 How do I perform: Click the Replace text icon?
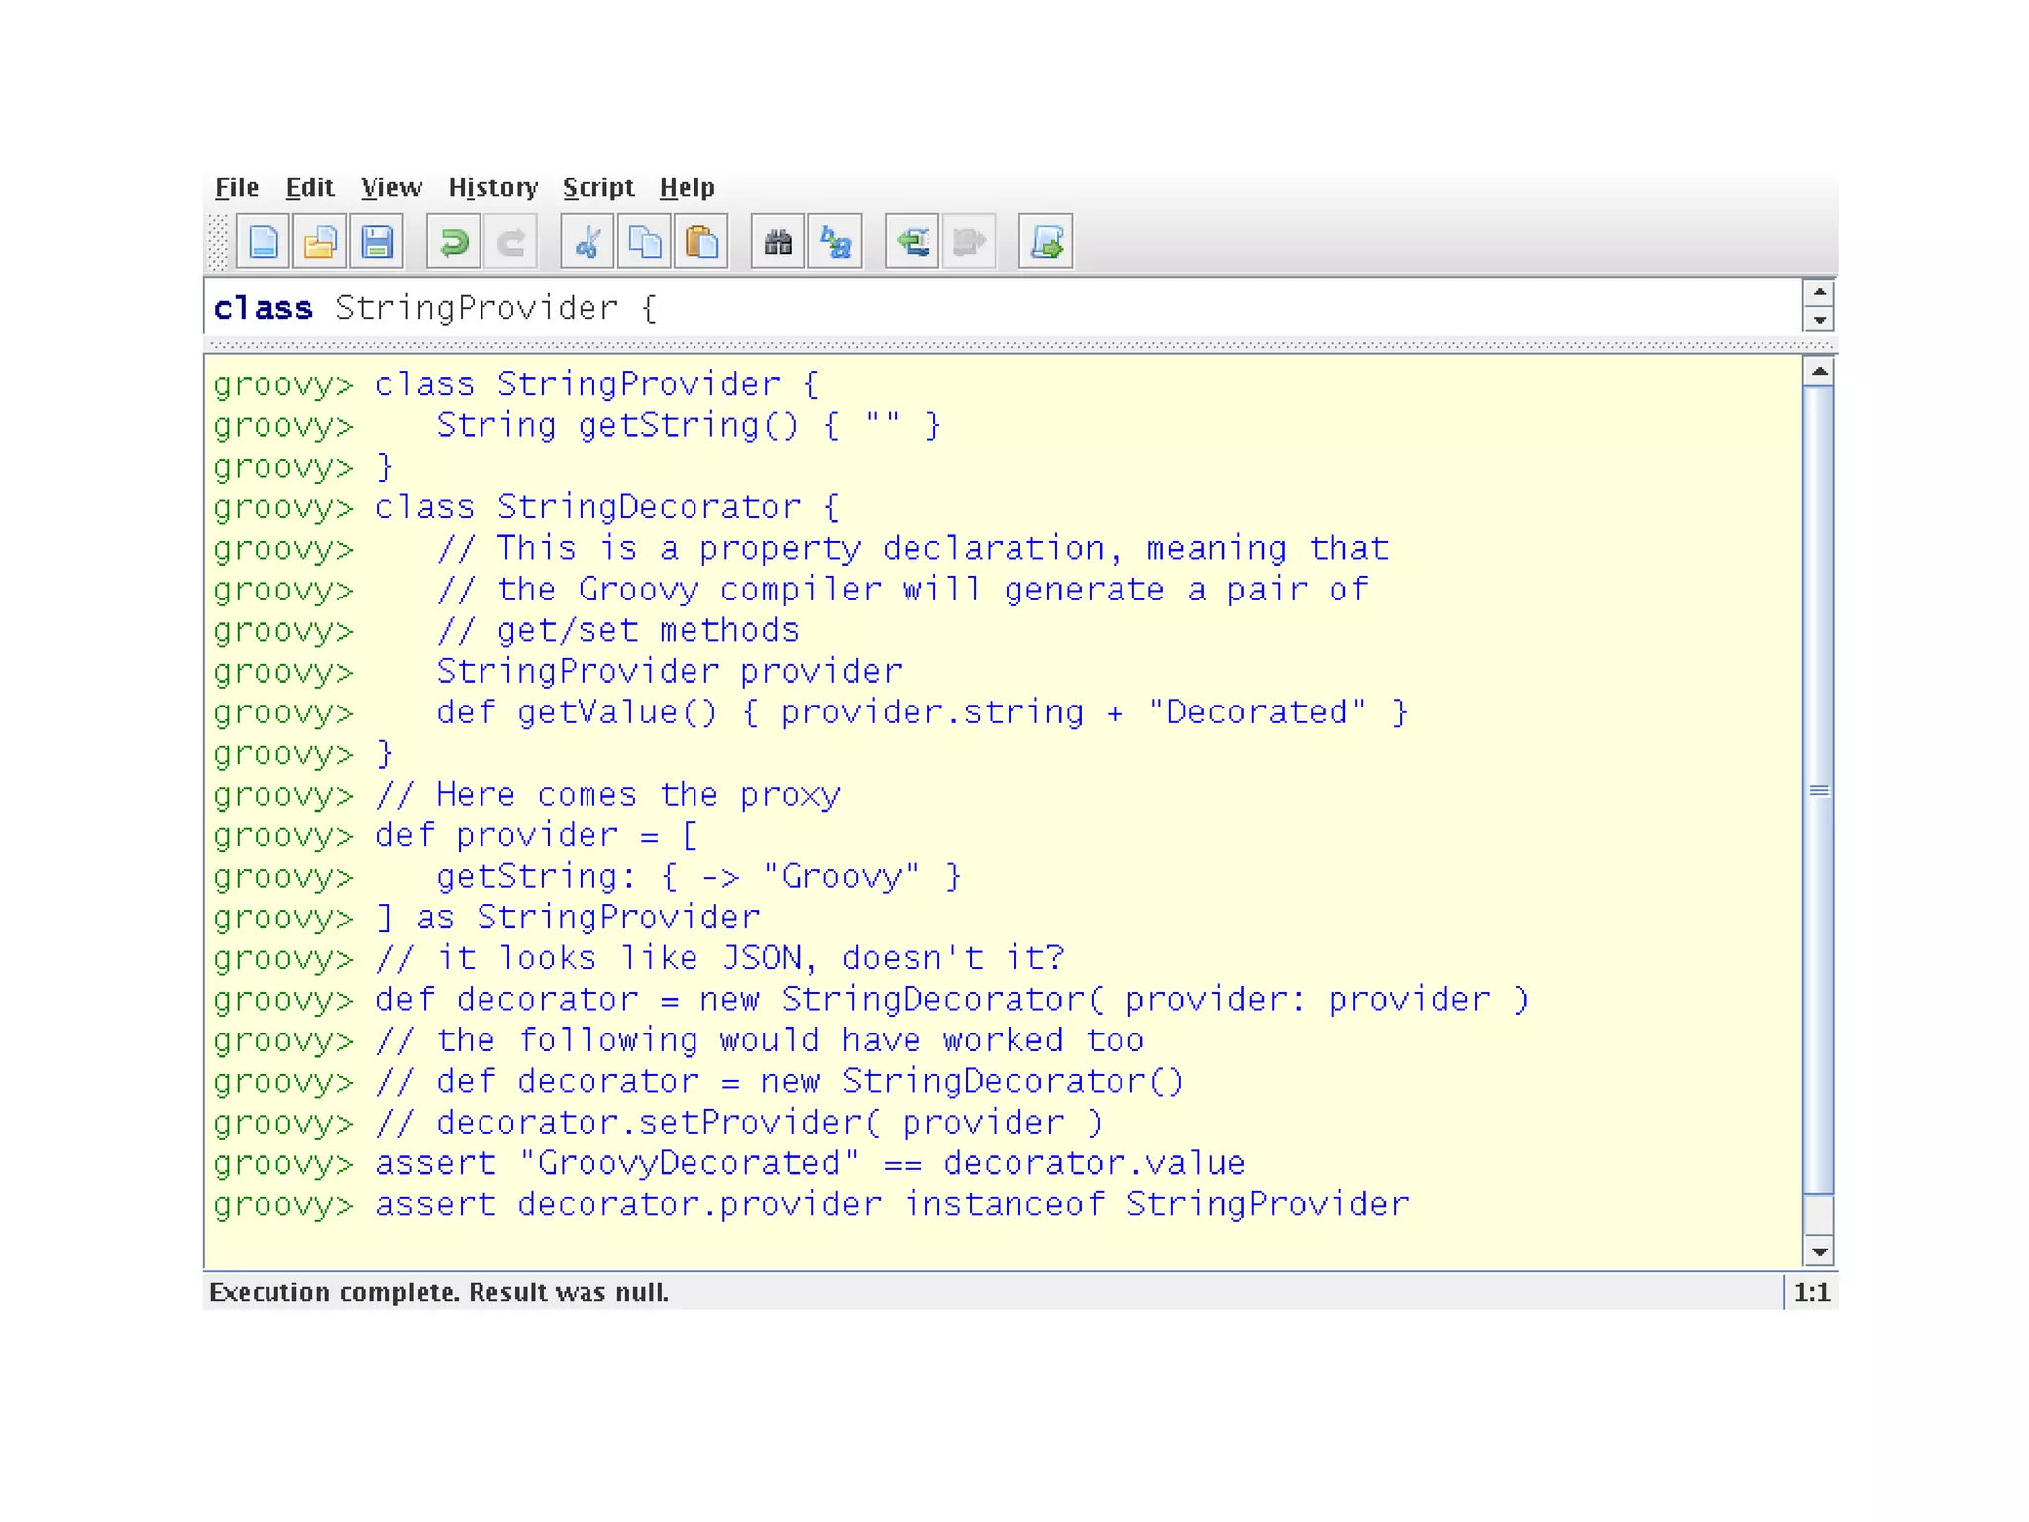coord(835,241)
